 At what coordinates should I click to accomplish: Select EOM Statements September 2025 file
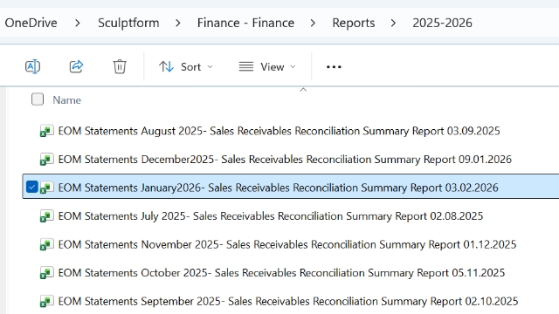point(287,301)
